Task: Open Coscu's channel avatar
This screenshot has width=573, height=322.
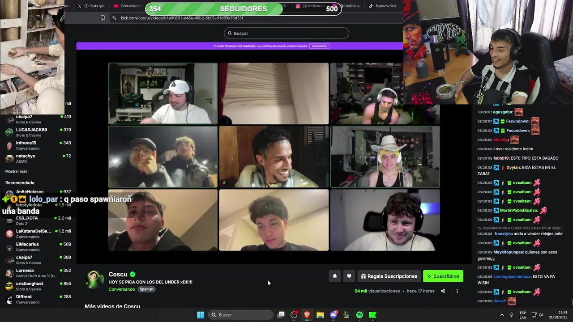Action: [x=95, y=280]
